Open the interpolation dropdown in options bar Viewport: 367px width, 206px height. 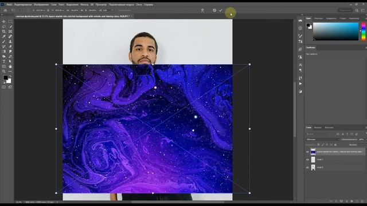tap(124, 10)
